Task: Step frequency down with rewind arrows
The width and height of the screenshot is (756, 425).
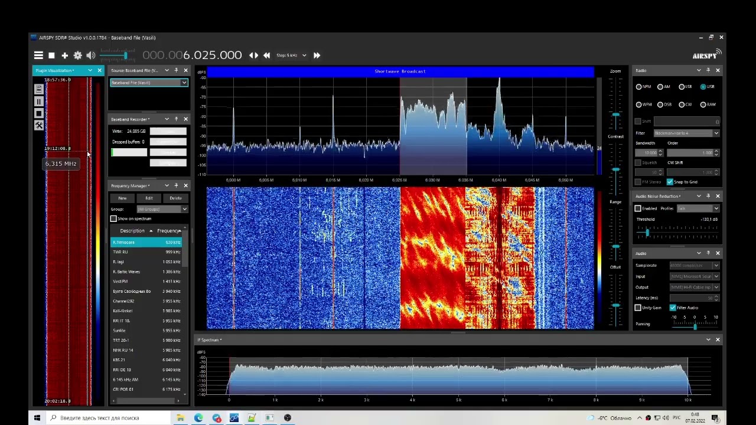Action: [x=266, y=55]
